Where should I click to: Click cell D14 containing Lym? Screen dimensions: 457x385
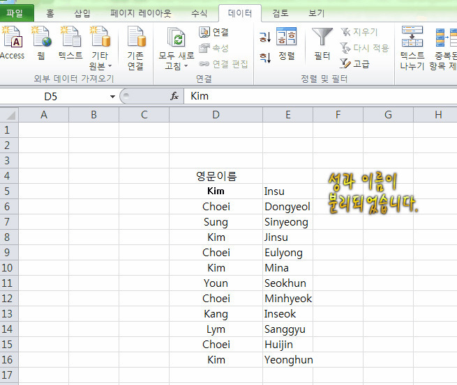216,329
